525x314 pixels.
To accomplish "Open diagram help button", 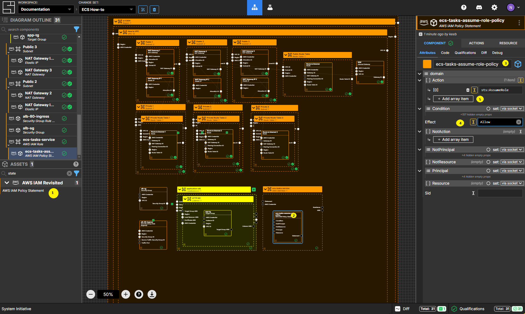I will (139, 294).
